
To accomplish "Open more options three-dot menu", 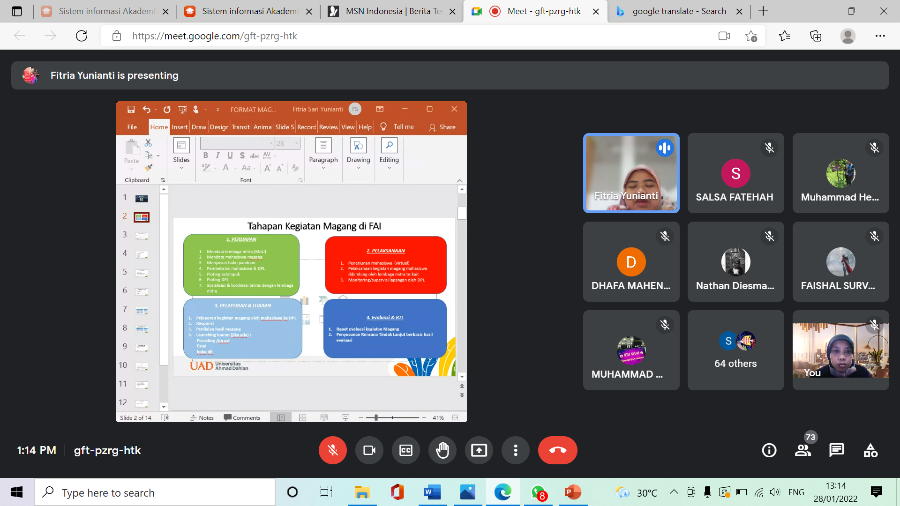I will point(515,450).
